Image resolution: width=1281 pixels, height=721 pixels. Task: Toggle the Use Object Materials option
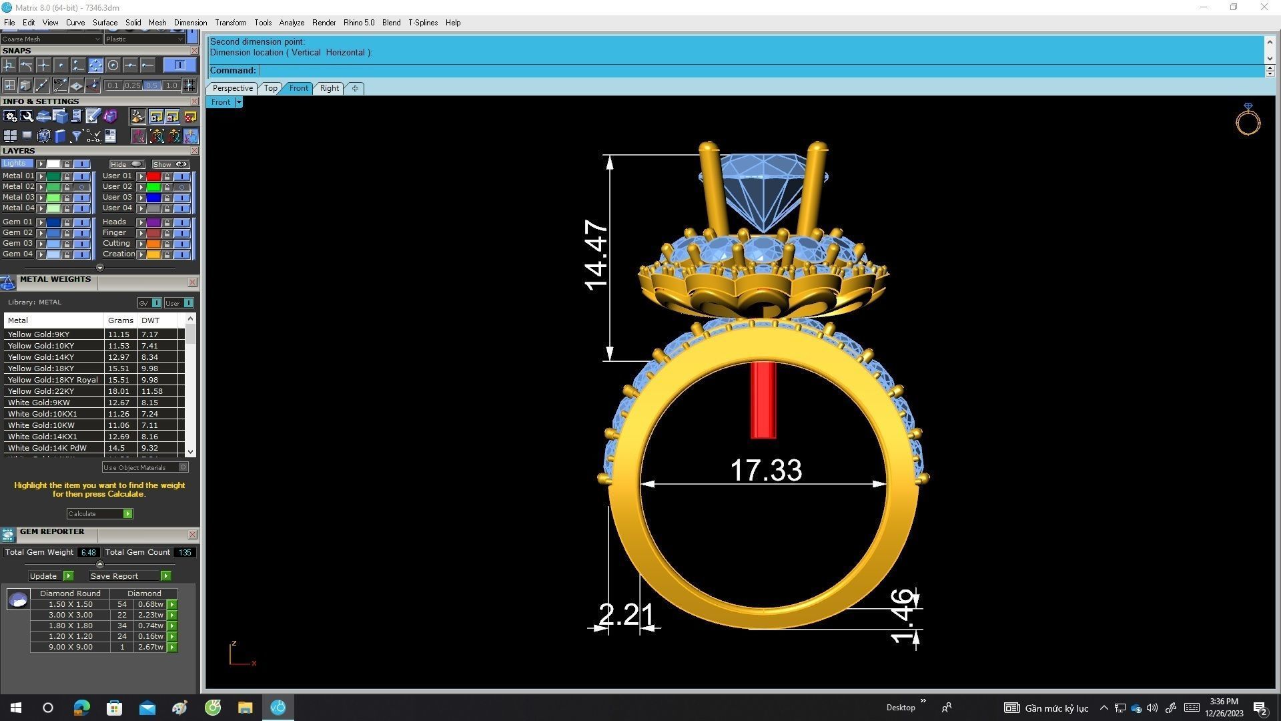(145, 467)
